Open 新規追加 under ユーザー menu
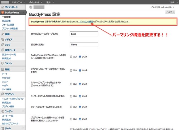 tap(6, 120)
